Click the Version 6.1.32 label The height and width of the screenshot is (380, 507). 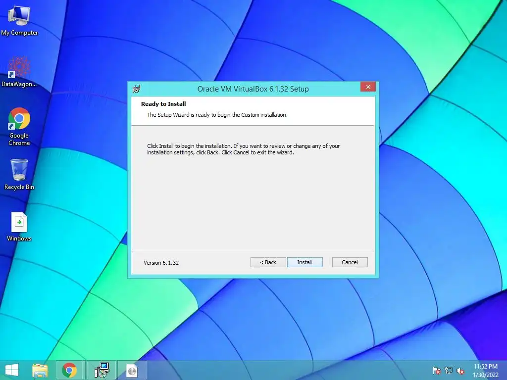click(161, 263)
